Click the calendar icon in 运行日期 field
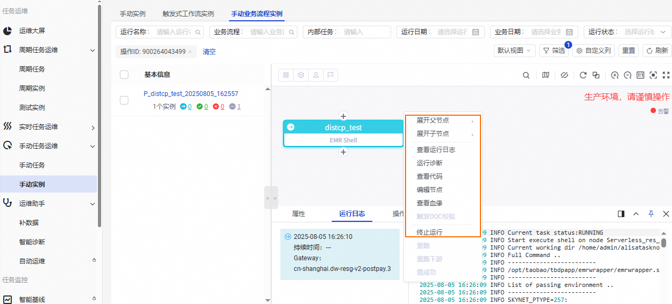The image size is (672, 304). pyautogui.click(x=476, y=32)
